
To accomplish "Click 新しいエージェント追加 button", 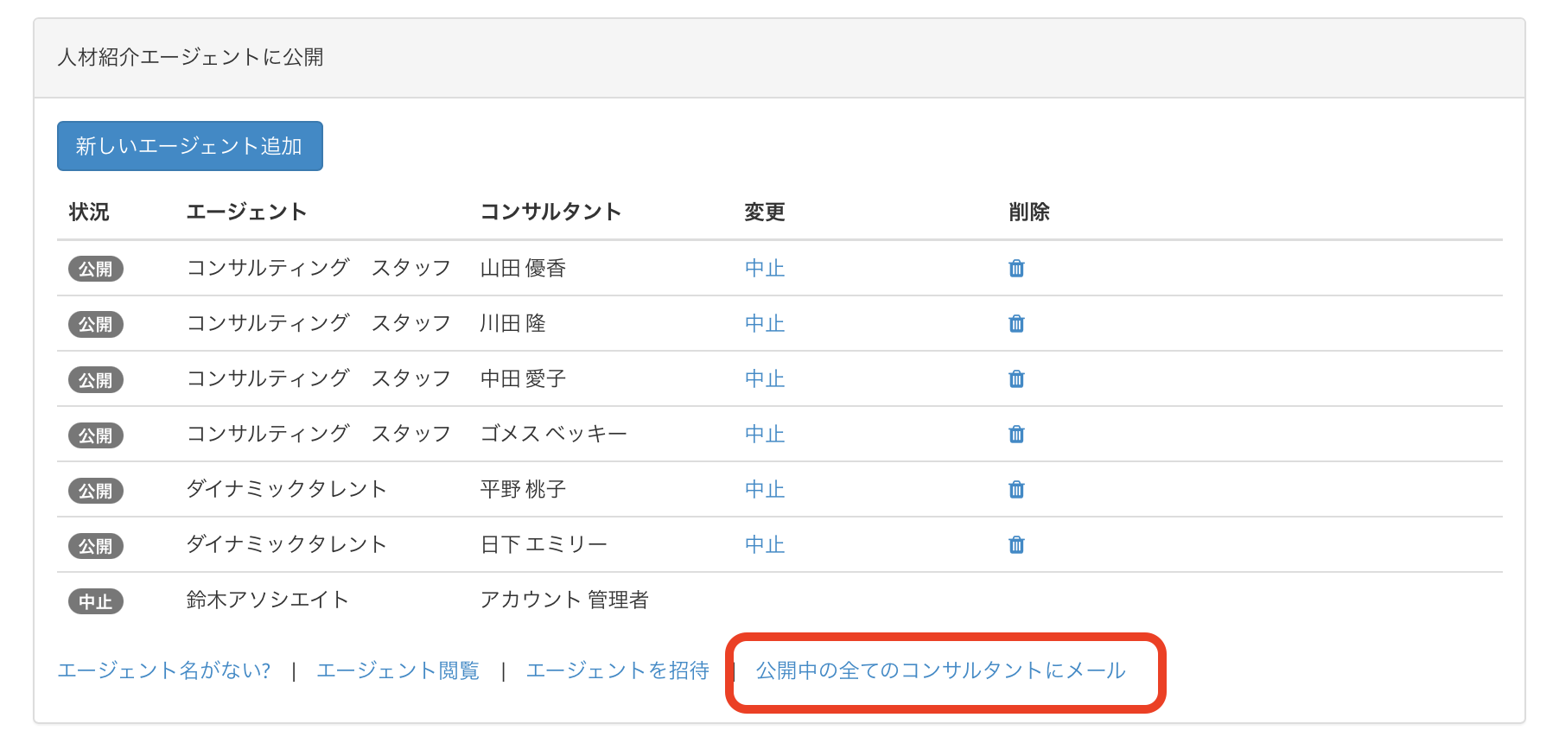I will [x=189, y=146].
